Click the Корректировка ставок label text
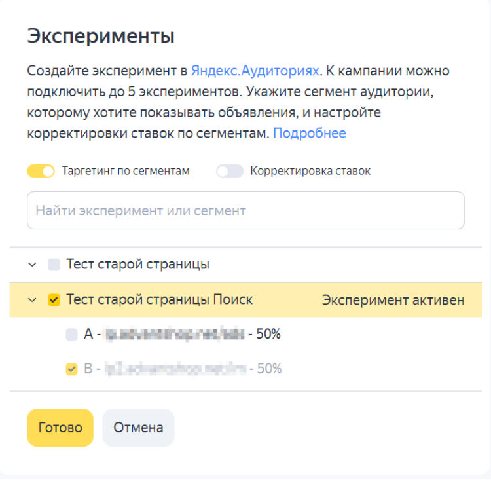Screen dimensions: 491x480 tap(310, 172)
